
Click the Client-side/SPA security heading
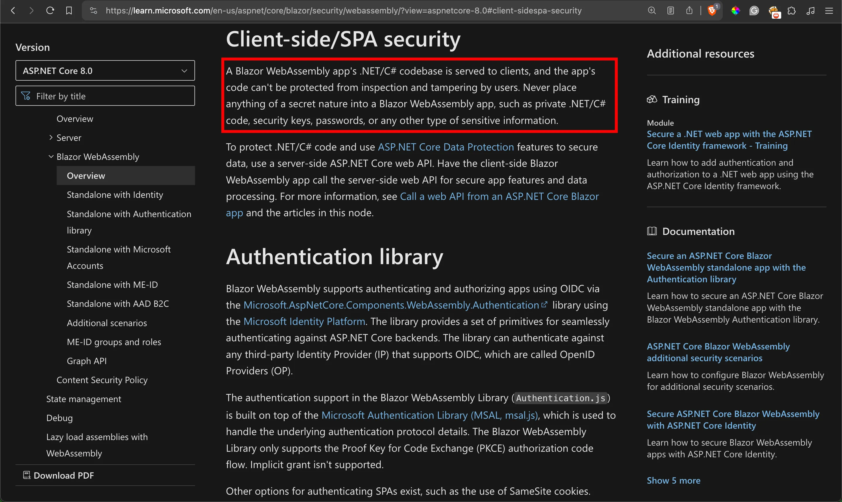[x=343, y=39]
